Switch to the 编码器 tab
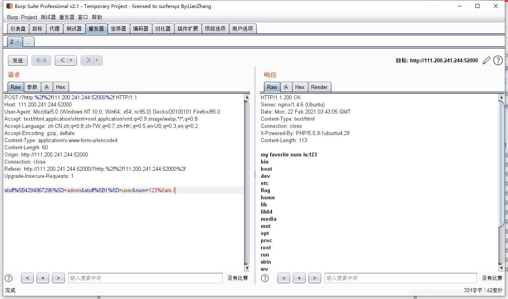Screen dimensions: 508x299 click(141, 29)
